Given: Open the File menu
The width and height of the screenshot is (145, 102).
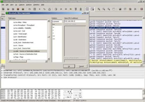Looking at the screenshot, I should click(3, 5).
